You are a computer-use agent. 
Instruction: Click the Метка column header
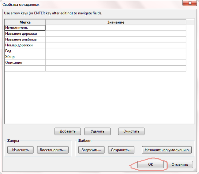click(x=25, y=22)
